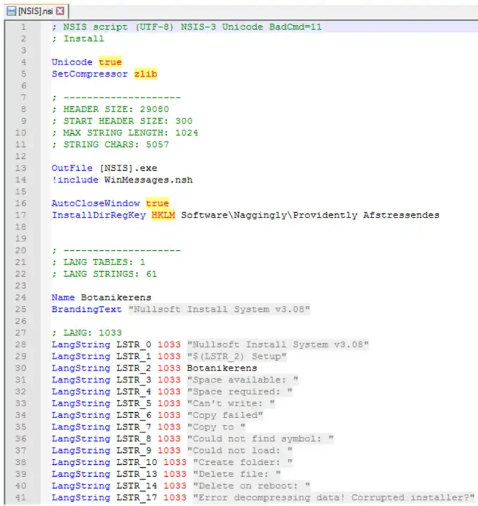Click the '!include' directive

75,180
